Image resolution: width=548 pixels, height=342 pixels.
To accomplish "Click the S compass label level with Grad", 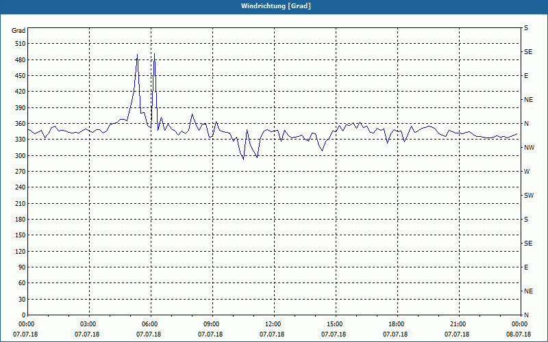I will [x=526, y=28].
